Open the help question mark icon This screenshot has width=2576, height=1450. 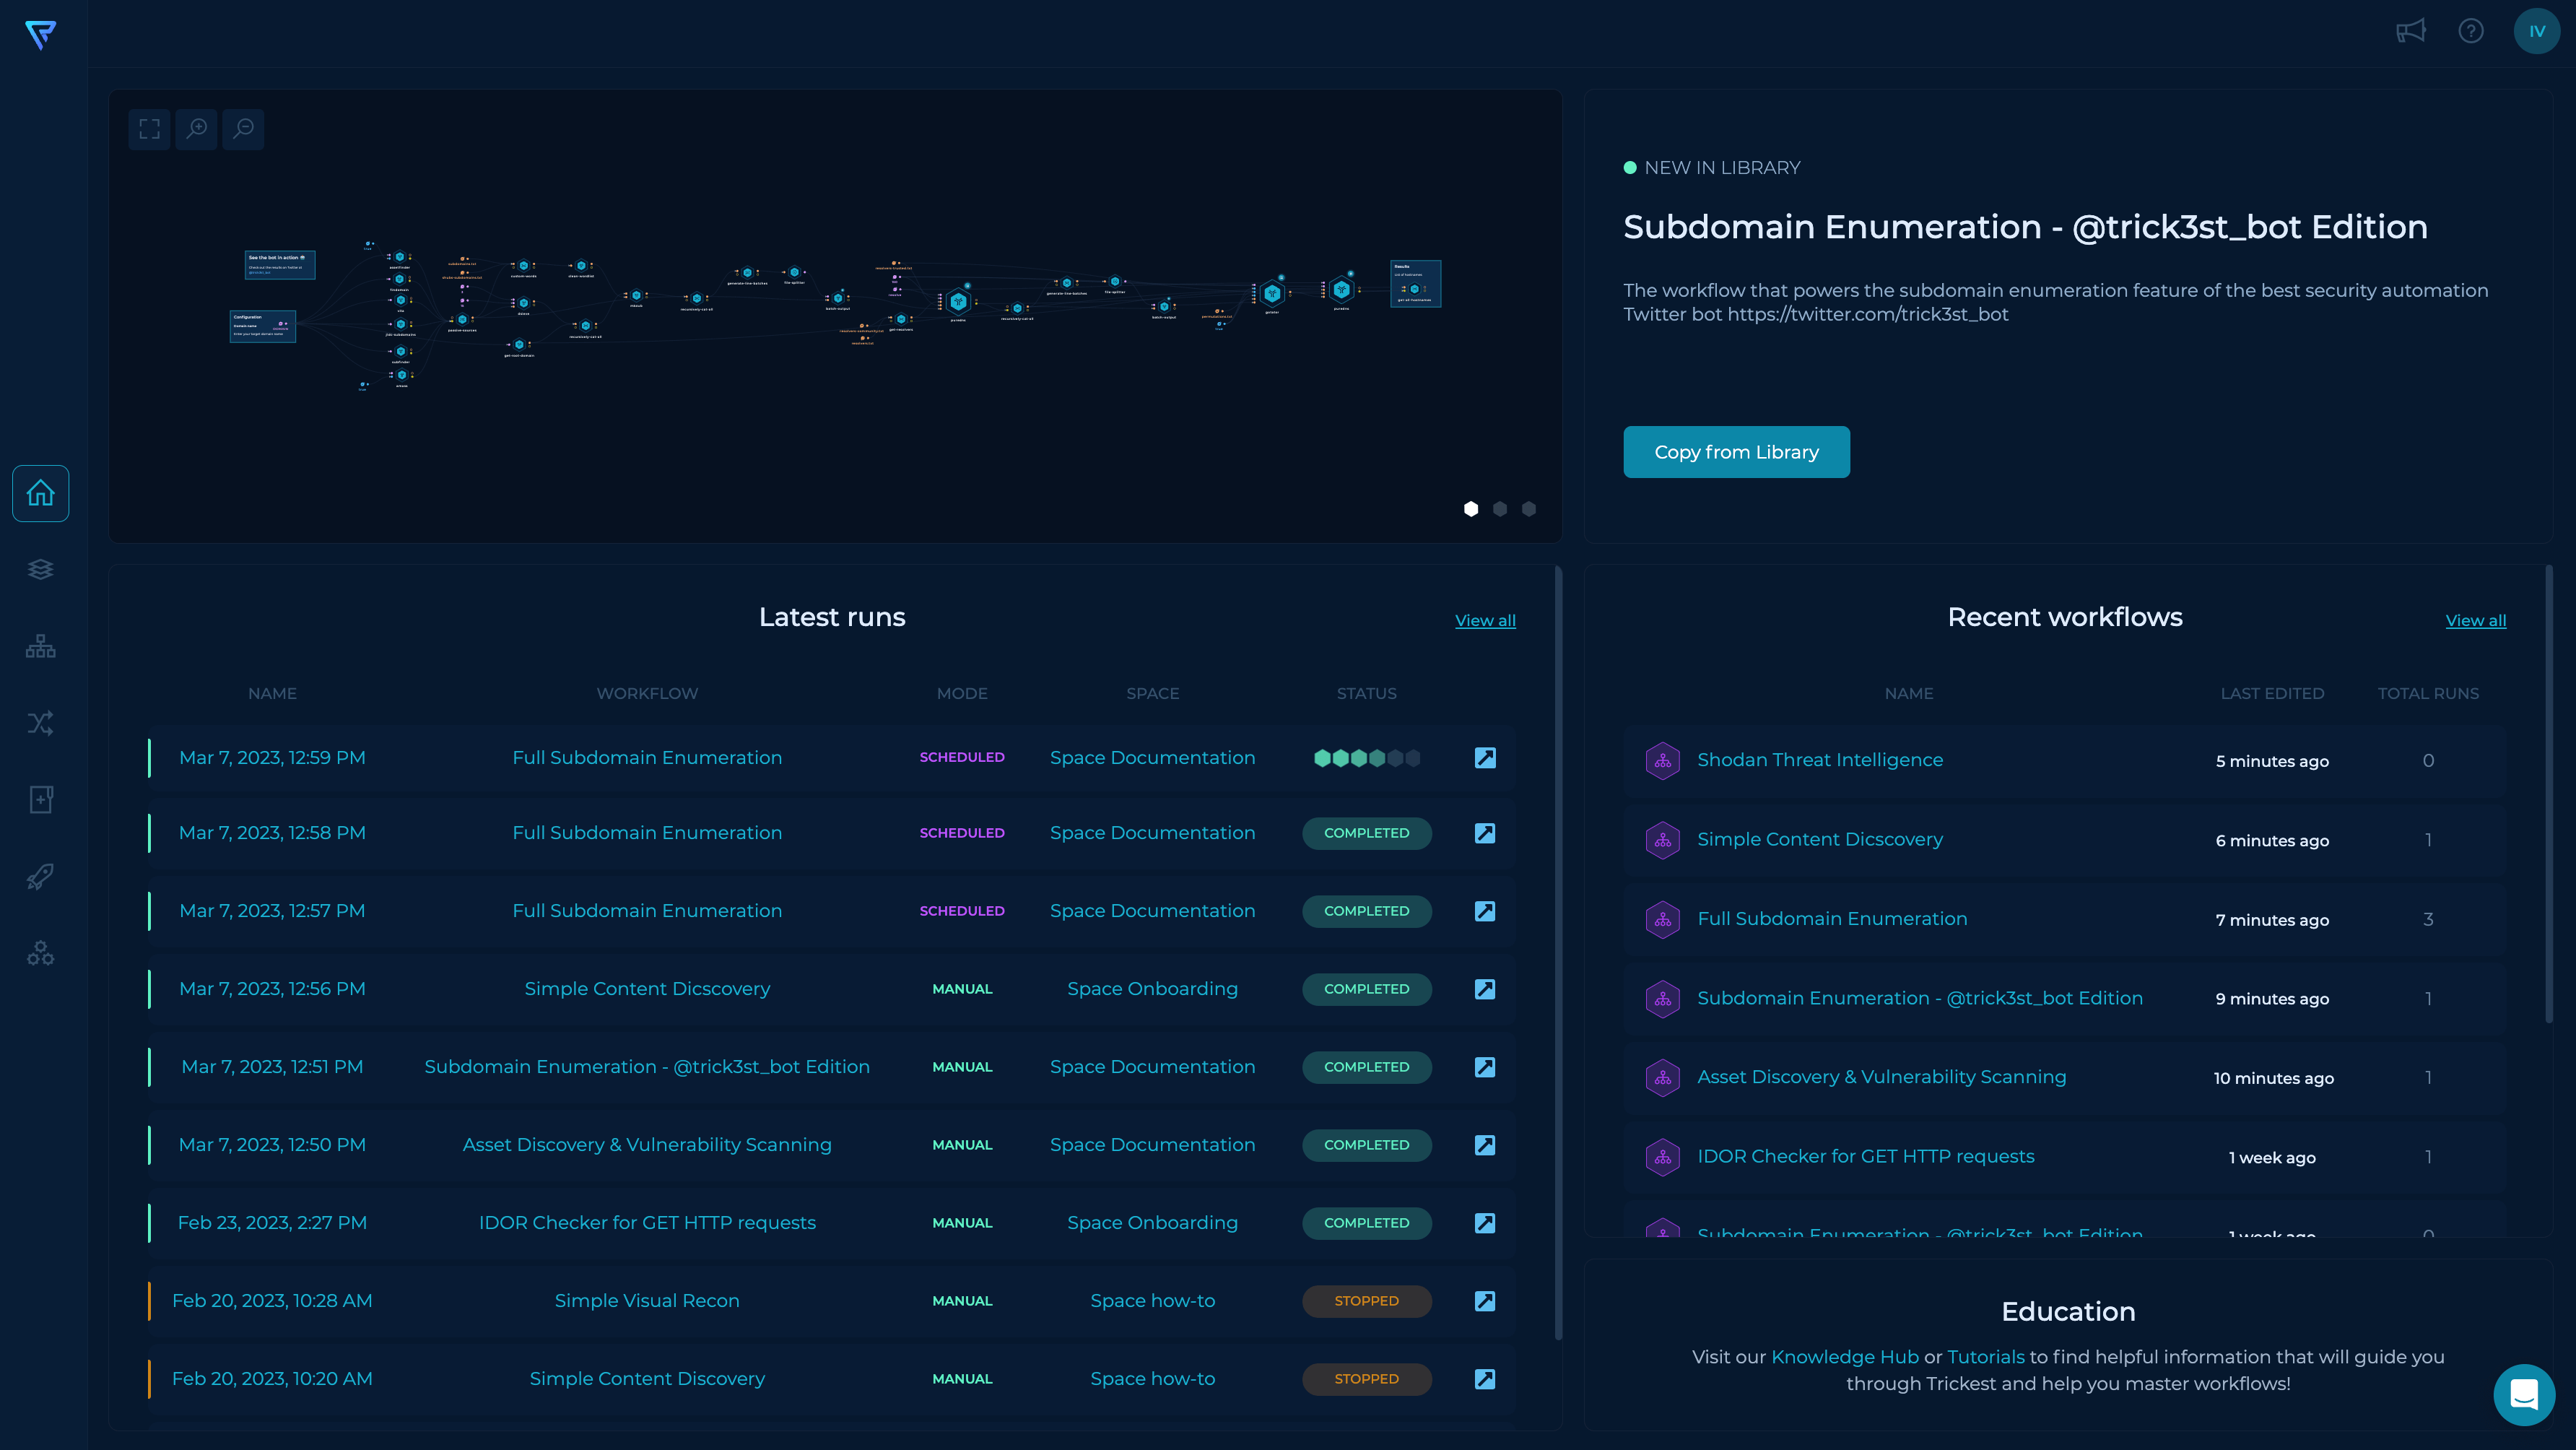(2471, 30)
